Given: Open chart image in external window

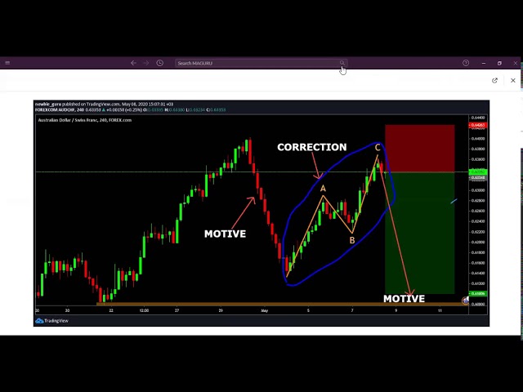Looking at the screenshot, I should [x=494, y=80].
